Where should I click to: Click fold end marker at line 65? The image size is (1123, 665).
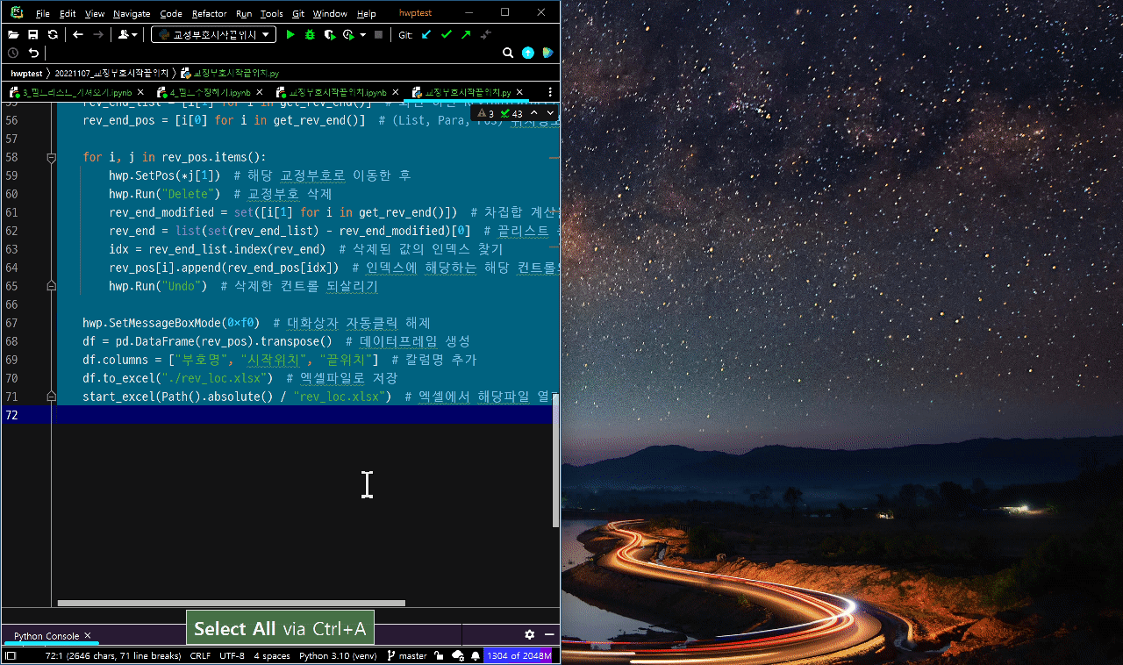pyautogui.click(x=51, y=286)
